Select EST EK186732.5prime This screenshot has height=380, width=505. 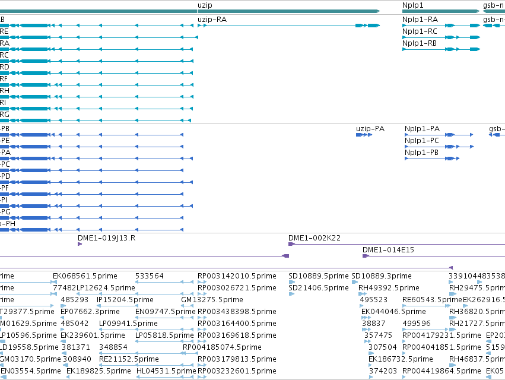[x=401, y=360]
